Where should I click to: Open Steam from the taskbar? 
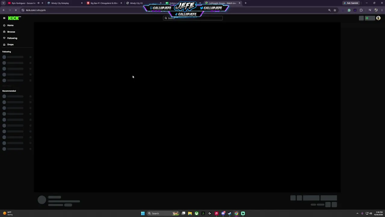click(x=229, y=213)
